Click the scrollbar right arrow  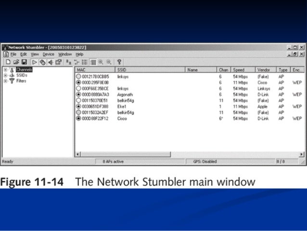pos(302,154)
